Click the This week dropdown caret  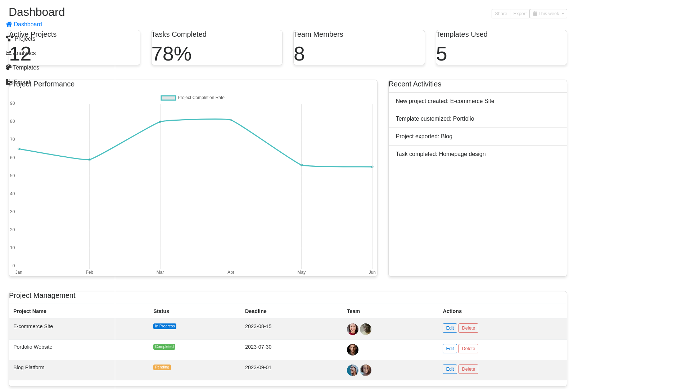563,14
